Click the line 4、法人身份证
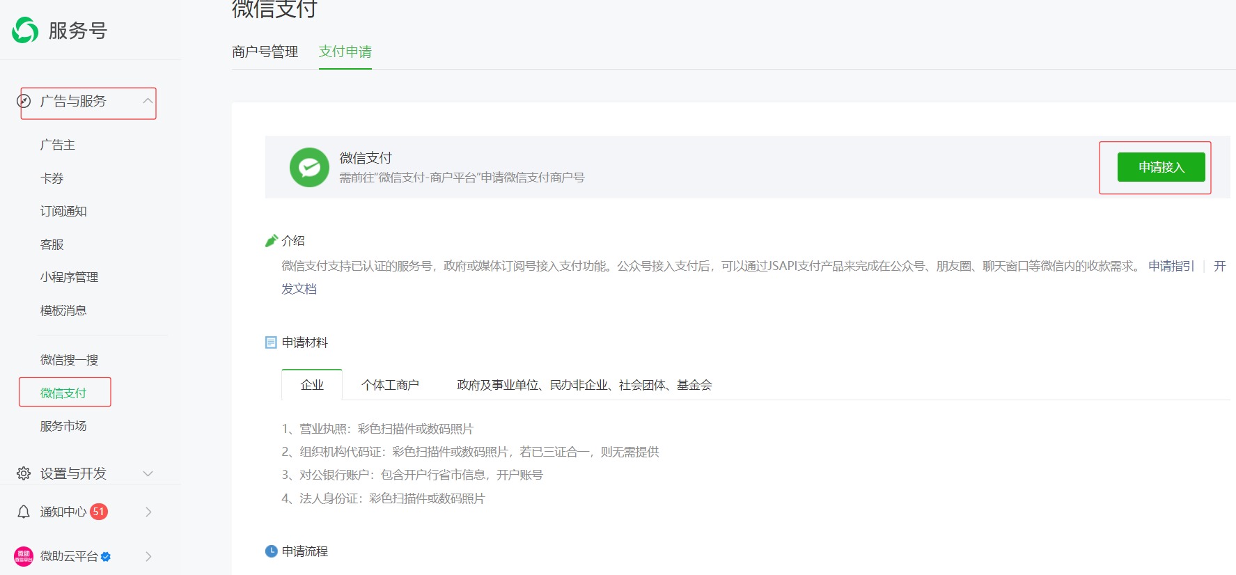Image resolution: width=1236 pixels, height=575 pixels. (383, 498)
